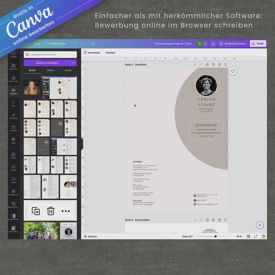Switch to the Videos tab in uploads
Image resolution: width=275 pixels, height=275 pixels.
pyautogui.click(x=50, y=70)
